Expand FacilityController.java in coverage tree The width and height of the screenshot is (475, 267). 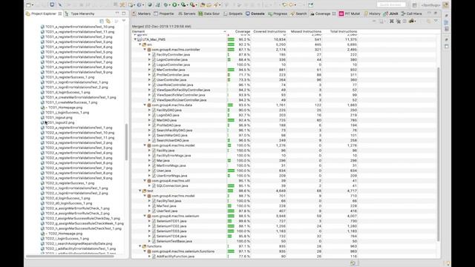coord(149,54)
